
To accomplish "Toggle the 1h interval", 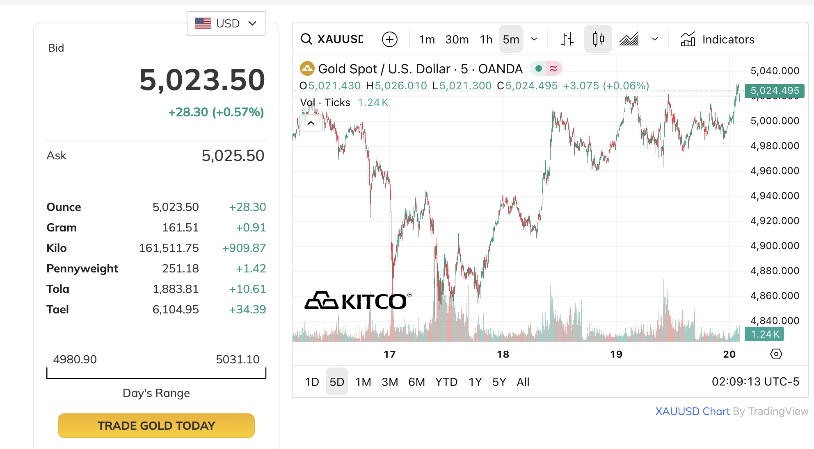I will (x=486, y=39).
